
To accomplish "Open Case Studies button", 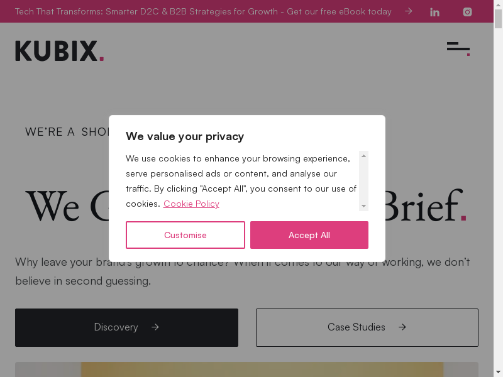I will [367, 327].
